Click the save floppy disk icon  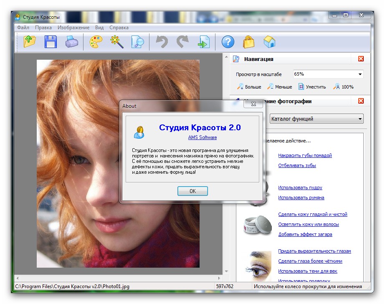click(51, 42)
